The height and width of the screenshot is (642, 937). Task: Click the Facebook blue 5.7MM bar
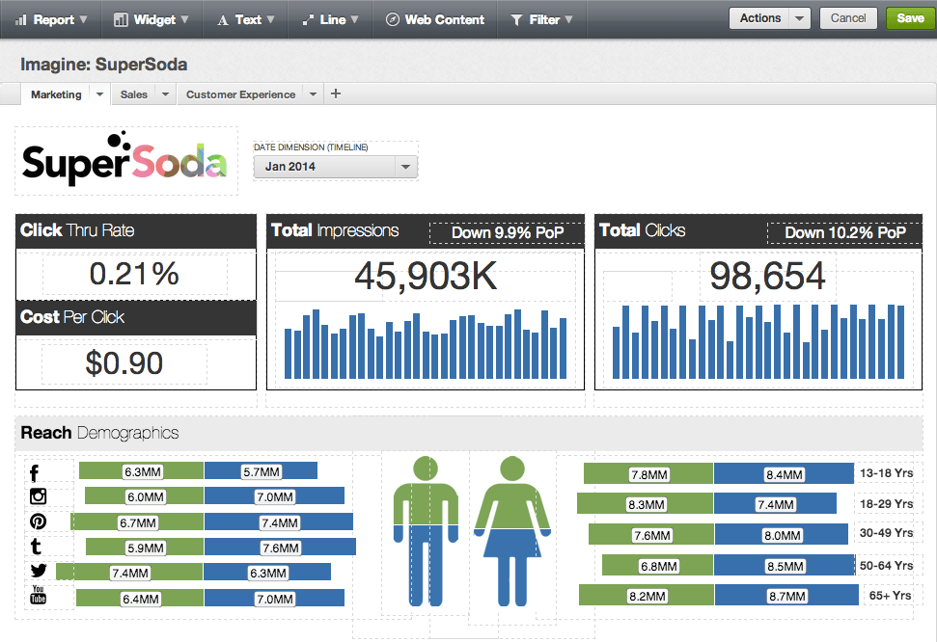coord(262,471)
